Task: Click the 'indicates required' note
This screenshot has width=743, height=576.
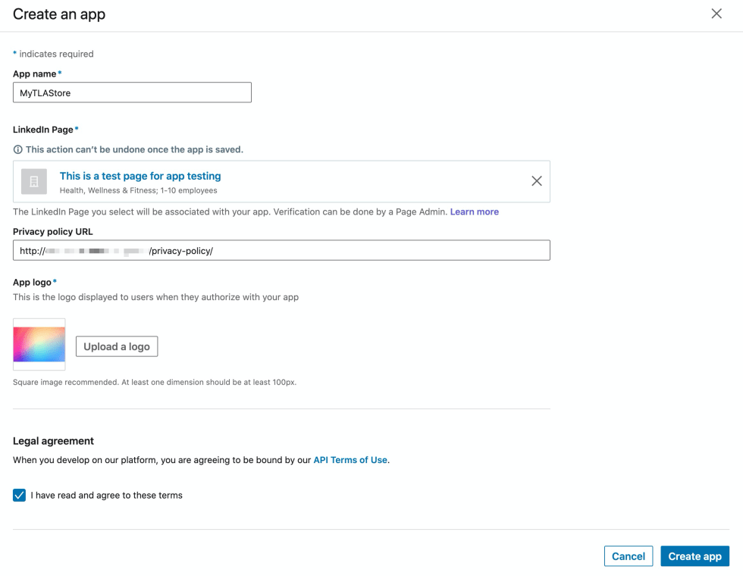Action: [56, 54]
